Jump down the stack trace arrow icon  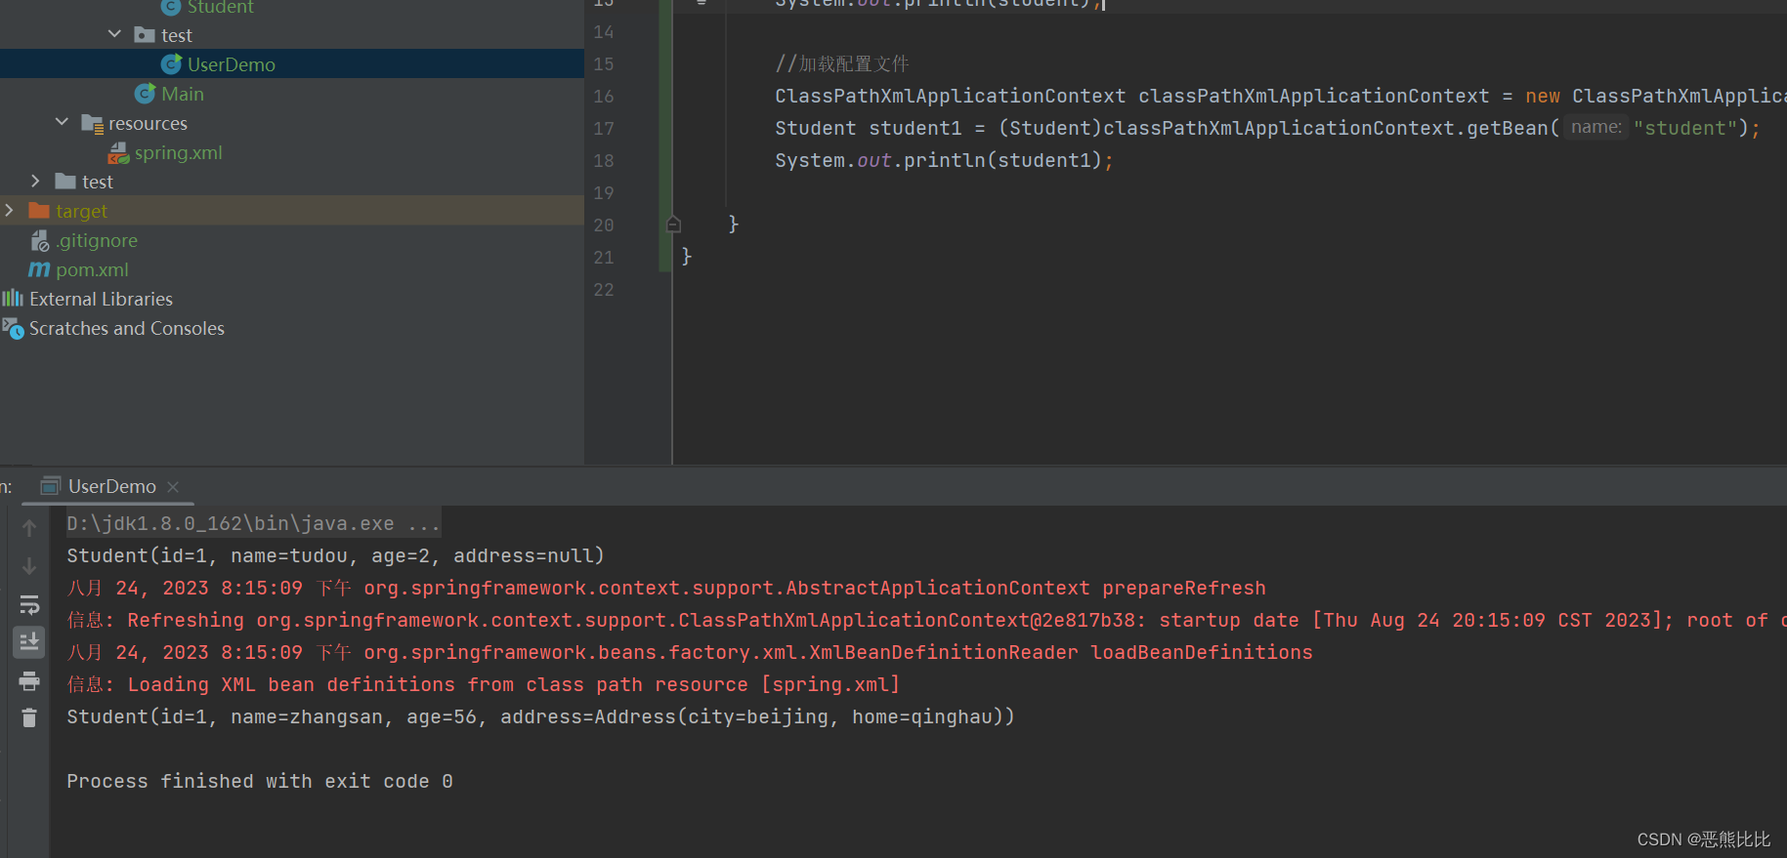point(29,566)
